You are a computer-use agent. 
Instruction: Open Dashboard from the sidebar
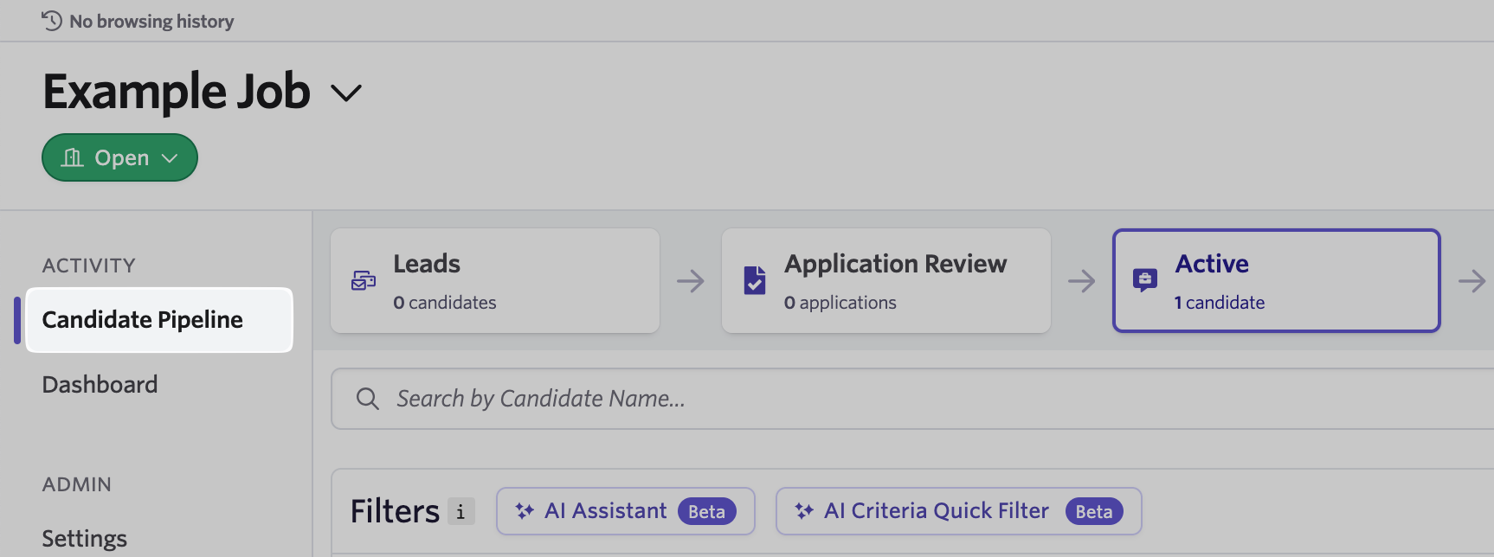100,385
